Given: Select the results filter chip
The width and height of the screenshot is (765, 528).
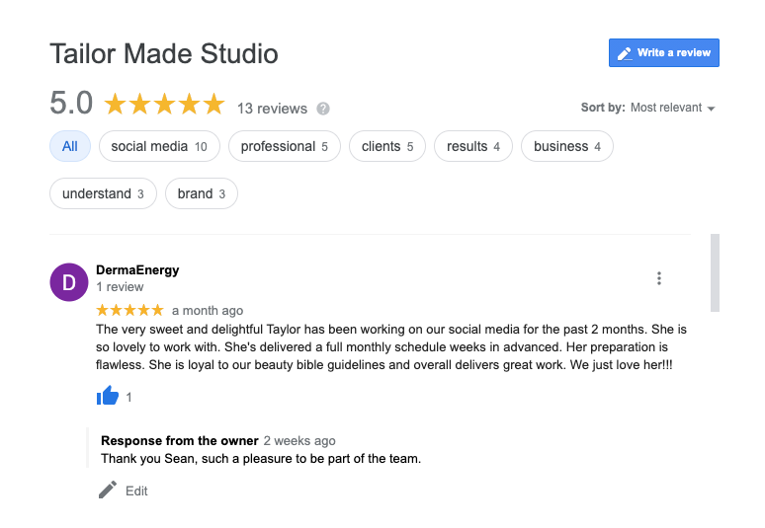Looking at the screenshot, I should [x=472, y=146].
